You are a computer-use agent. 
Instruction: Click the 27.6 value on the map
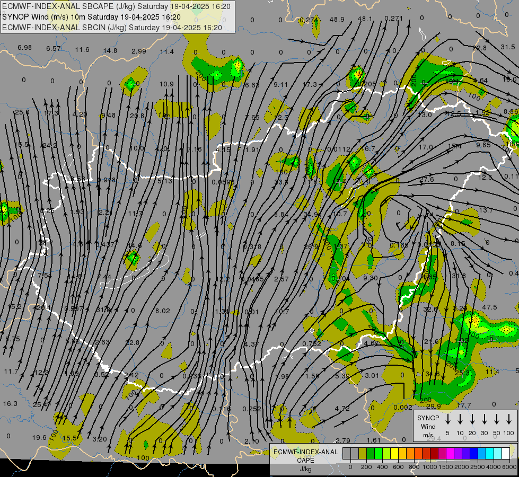tap(427, 180)
